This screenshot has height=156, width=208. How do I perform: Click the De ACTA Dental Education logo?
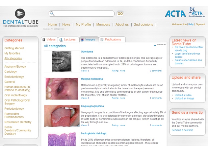(x=196, y=12)
